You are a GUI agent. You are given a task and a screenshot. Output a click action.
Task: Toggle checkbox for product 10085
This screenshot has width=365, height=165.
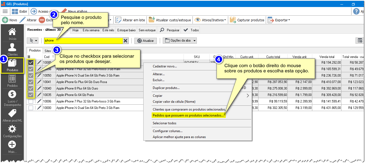tap(31, 62)
